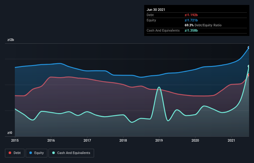
Task: Click the 2015 x-axis label
Action: [x=15, y=140]
